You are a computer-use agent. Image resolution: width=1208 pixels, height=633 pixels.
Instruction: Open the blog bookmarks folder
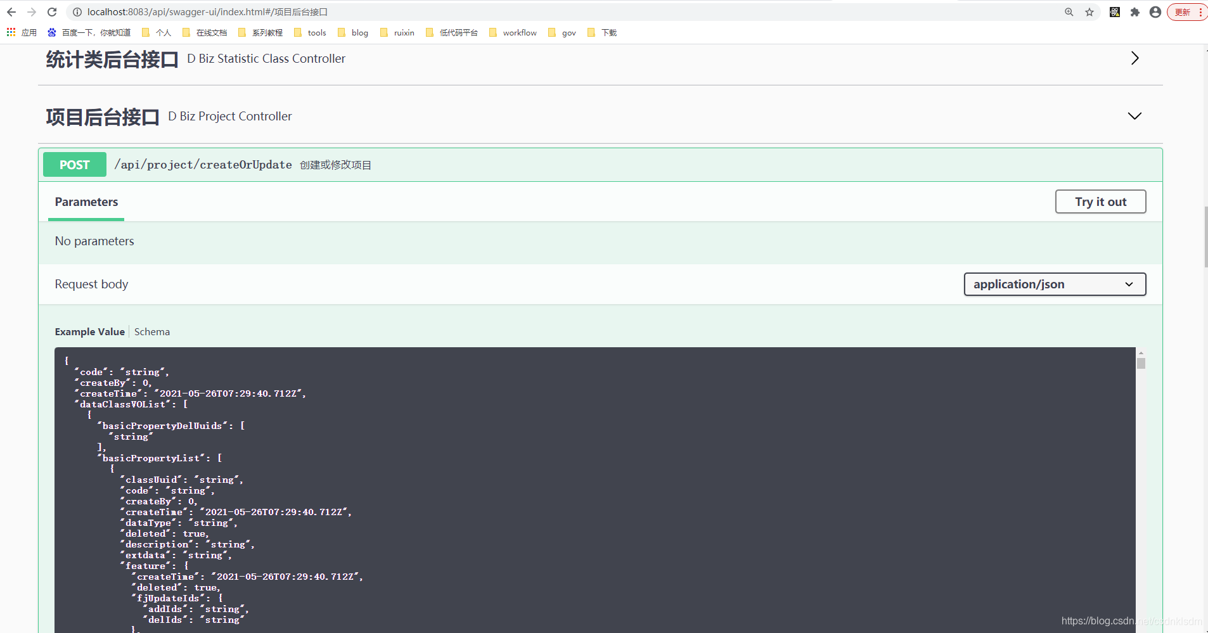point(353,32)
